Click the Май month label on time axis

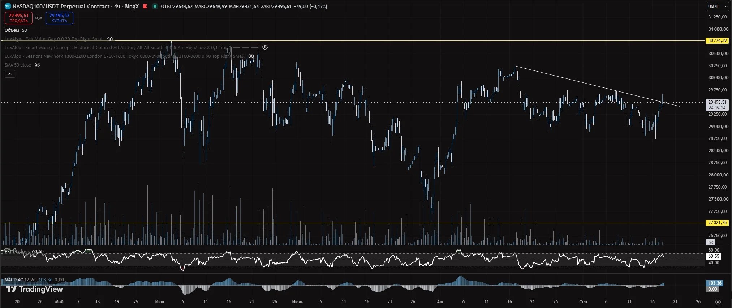(59, 301)
